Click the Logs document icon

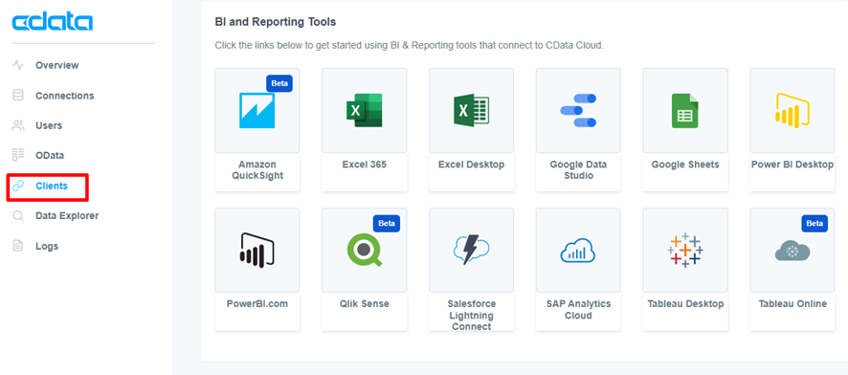[x=18, y=246]
